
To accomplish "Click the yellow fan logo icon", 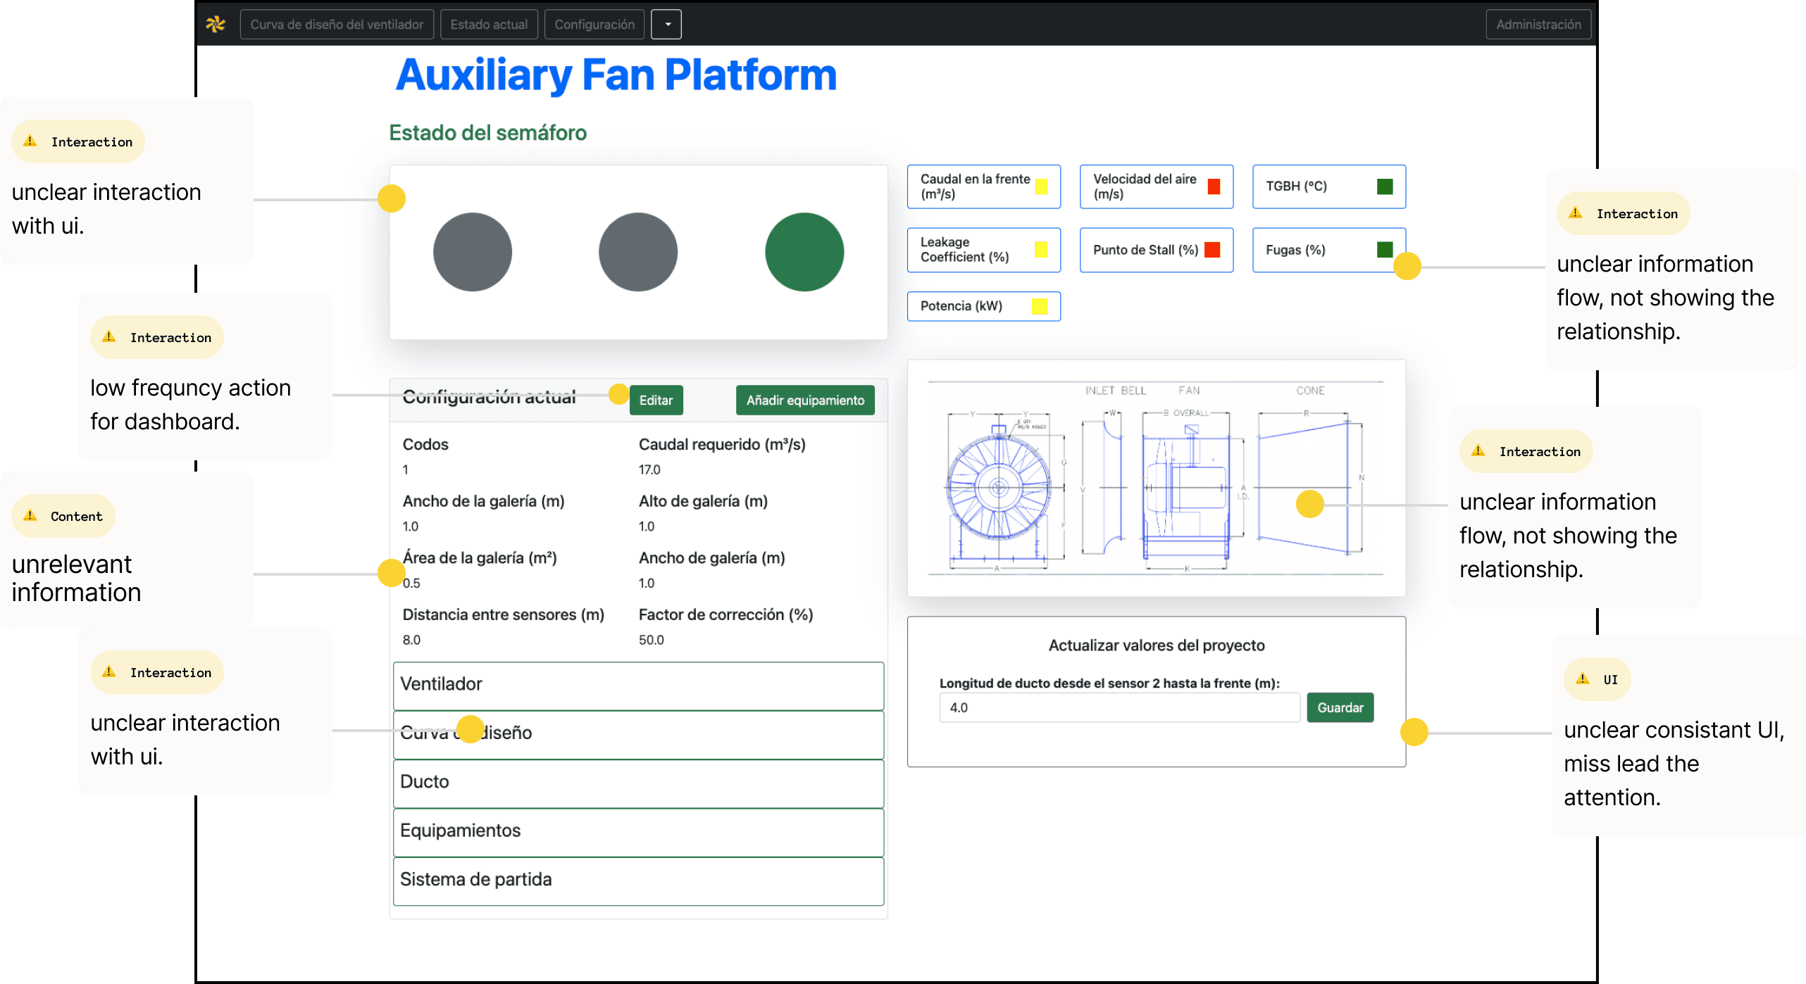I will coord(216,25).
